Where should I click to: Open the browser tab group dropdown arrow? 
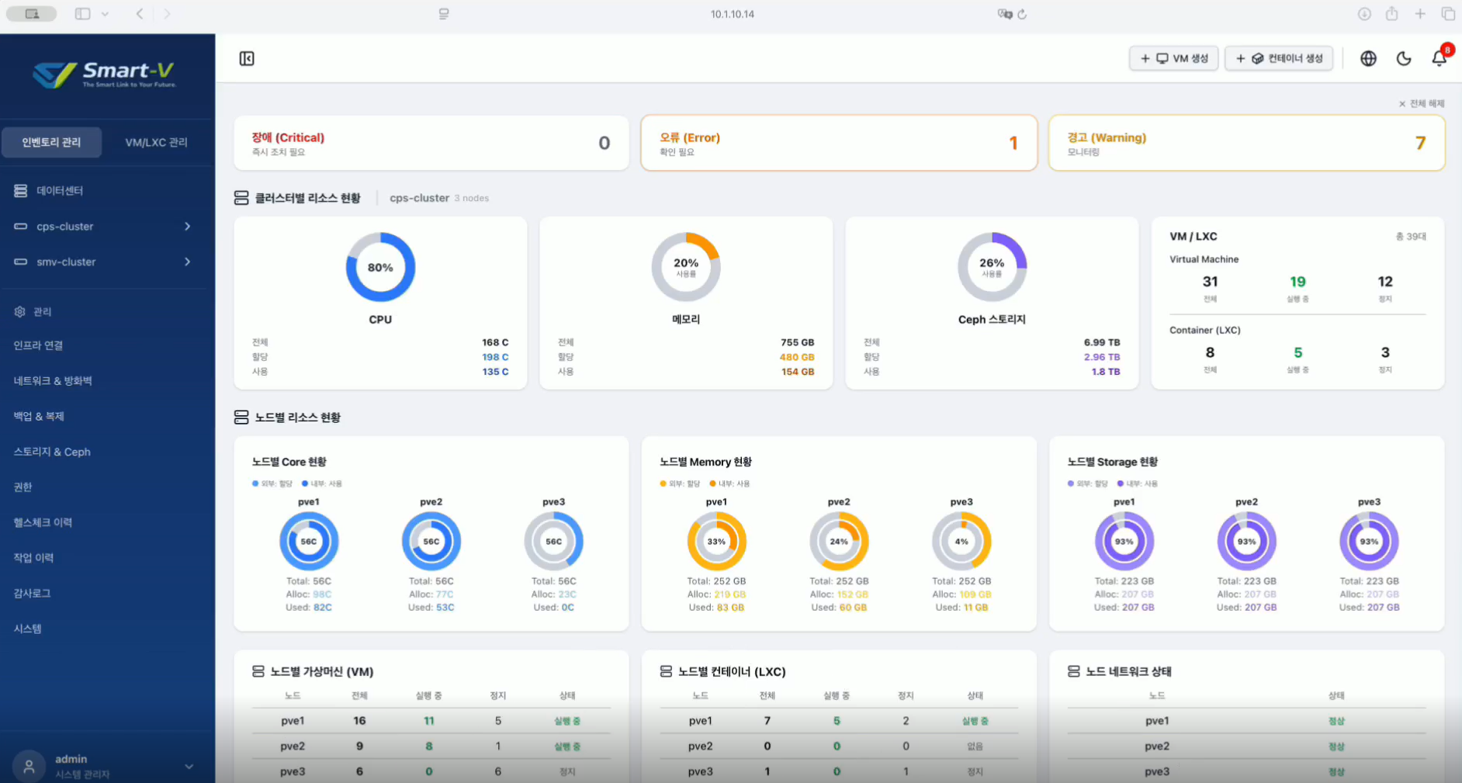(x=105, y=14)
